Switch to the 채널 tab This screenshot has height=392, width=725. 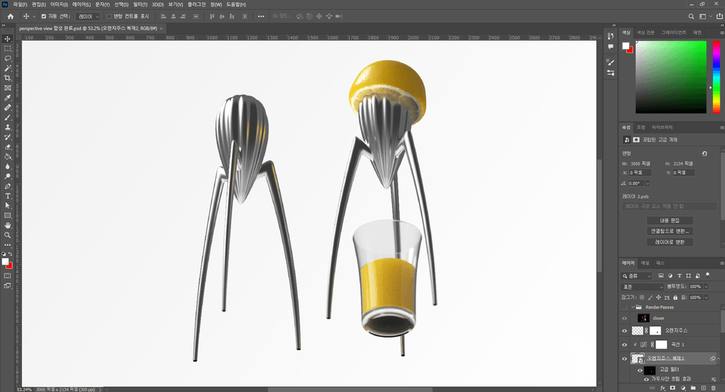click(645, 263)
